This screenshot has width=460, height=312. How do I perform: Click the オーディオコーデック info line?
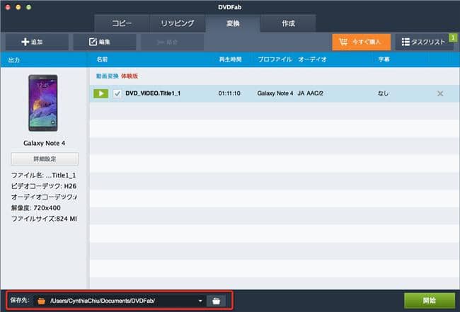tap(44, 197)
